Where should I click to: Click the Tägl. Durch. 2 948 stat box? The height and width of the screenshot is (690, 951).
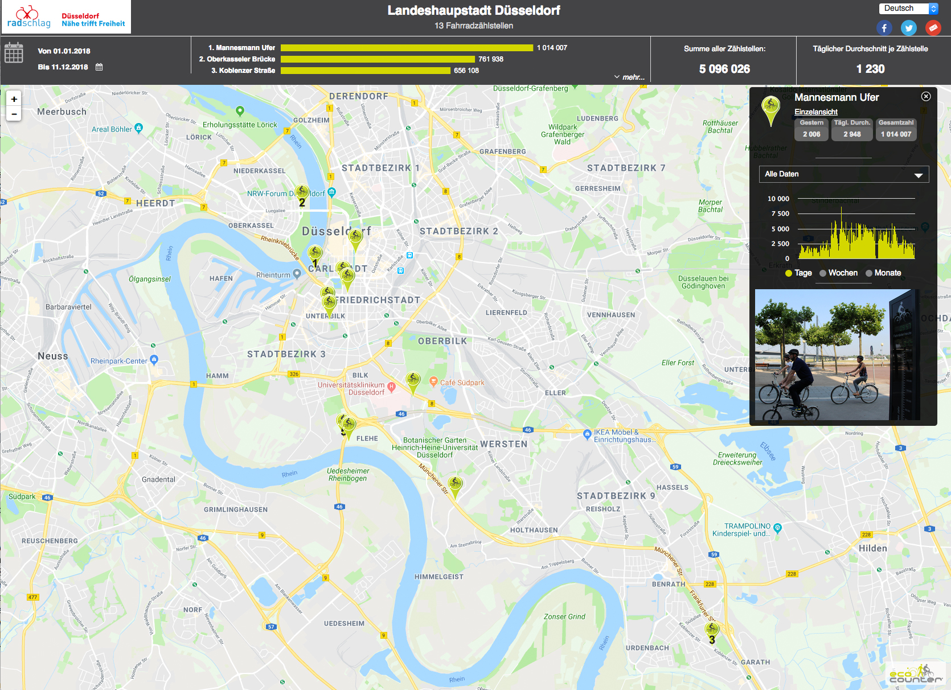[852, 129]
